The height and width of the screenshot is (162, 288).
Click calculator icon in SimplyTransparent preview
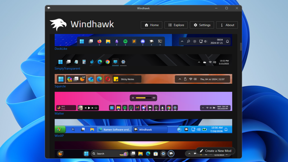click(x=84, y=62)
